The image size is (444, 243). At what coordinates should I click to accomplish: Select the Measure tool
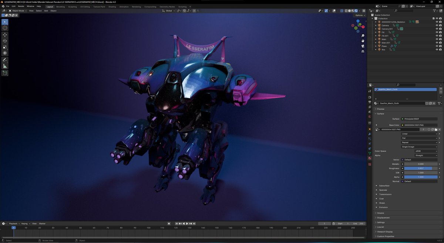pos(5,66)
